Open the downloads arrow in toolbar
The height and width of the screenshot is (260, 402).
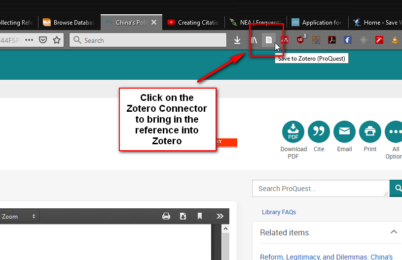click(237, 40)
